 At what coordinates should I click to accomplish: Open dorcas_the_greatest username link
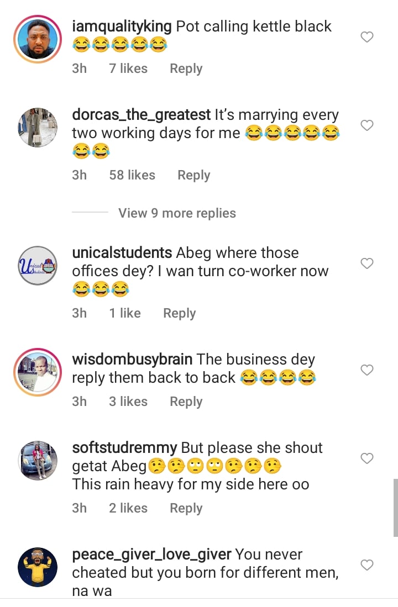click(142, 115)
